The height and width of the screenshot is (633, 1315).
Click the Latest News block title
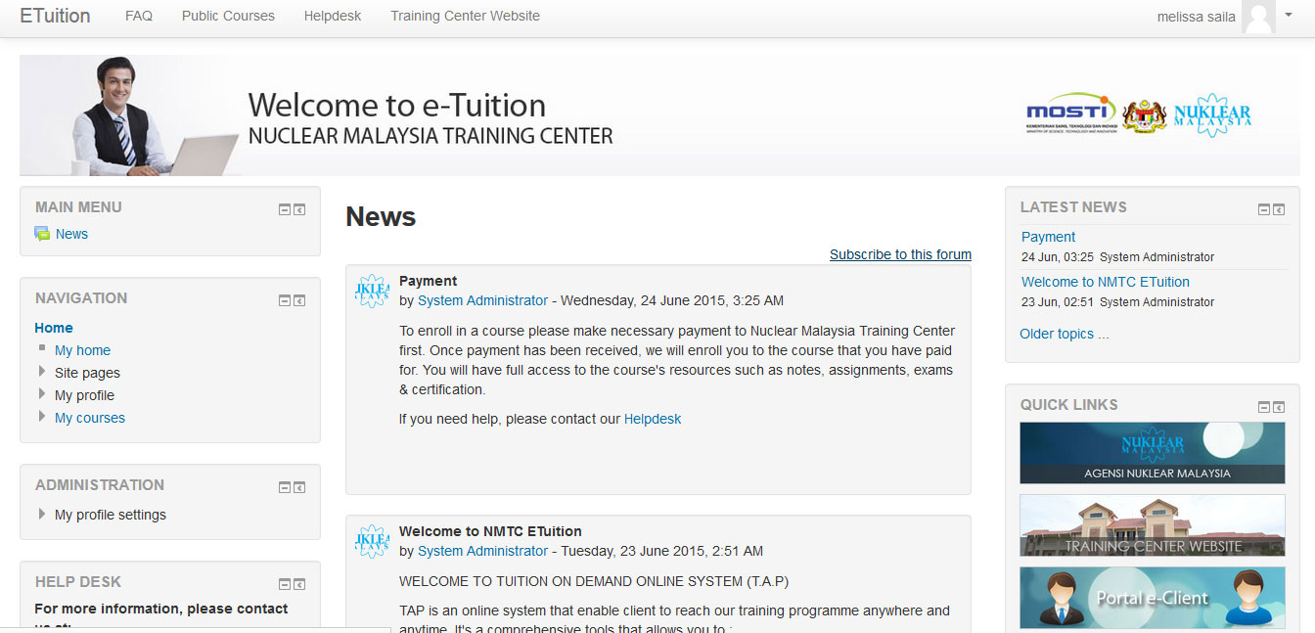1073,207
